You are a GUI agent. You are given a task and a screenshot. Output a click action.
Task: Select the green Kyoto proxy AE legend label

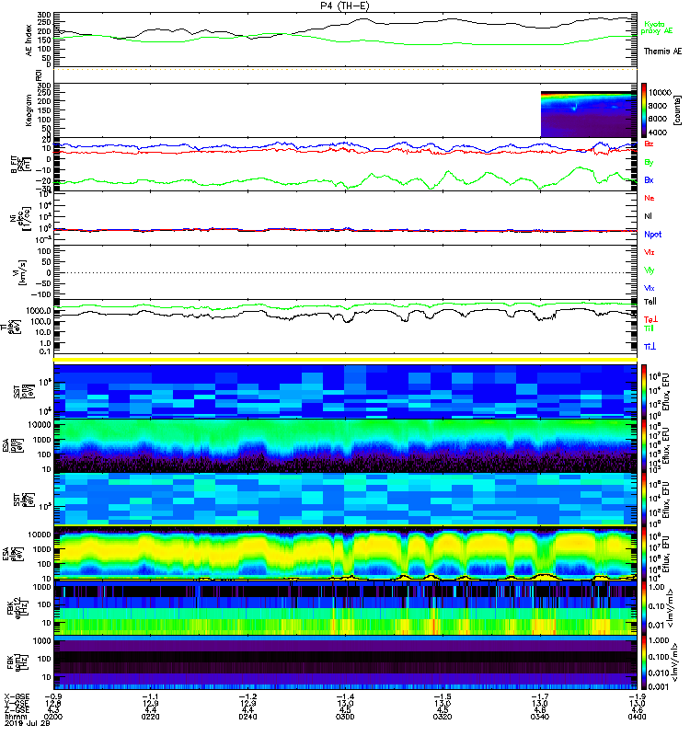click(x=657, y=28)
